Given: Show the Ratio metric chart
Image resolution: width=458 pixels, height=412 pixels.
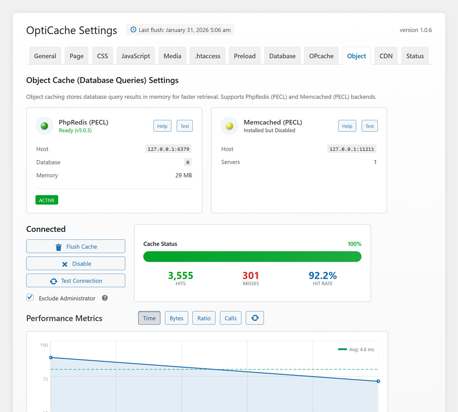Looking at the screenshot, I should [204, 318].
